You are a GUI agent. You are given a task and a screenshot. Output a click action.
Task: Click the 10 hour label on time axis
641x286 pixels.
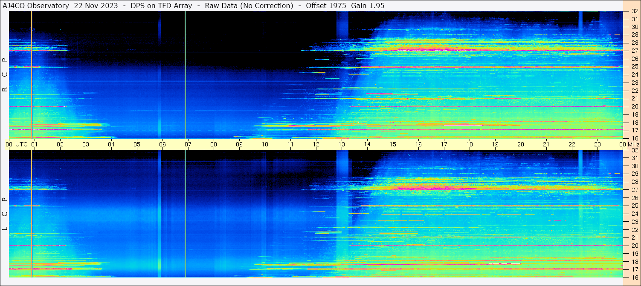264,144
